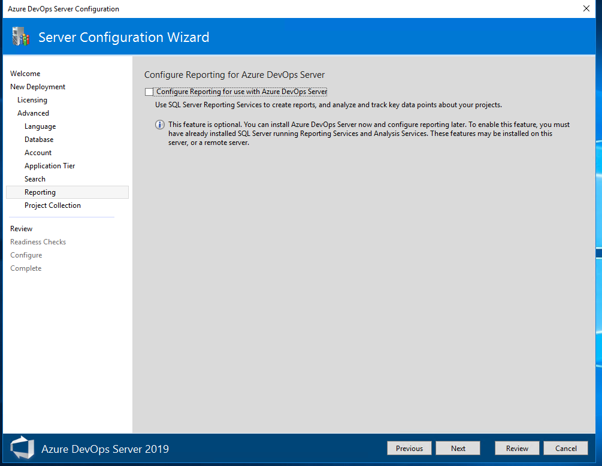Click the Review button in footer
Screen dimensions: 602x466
[517, 449]
